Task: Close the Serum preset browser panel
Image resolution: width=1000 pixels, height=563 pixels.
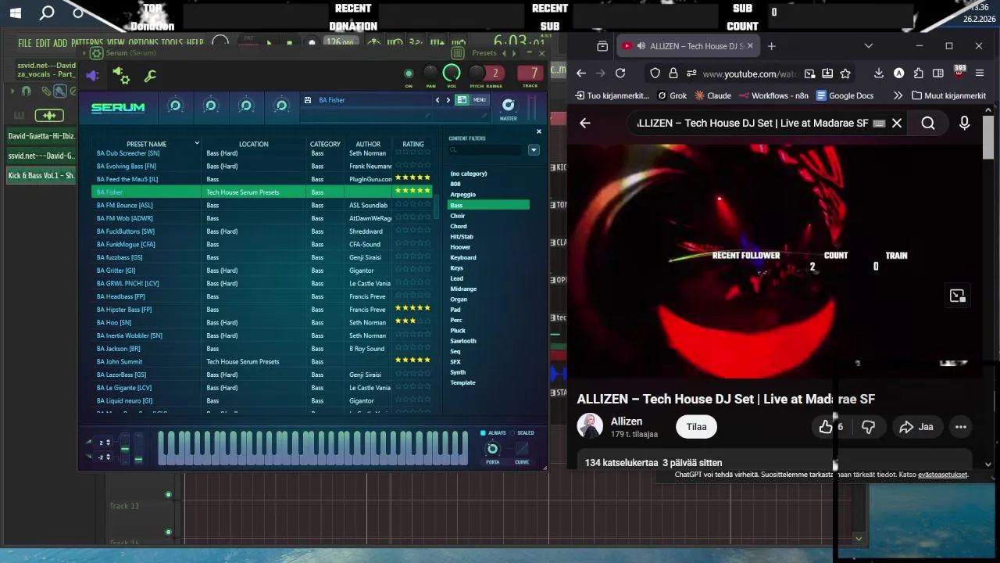Action: (538, 131)
